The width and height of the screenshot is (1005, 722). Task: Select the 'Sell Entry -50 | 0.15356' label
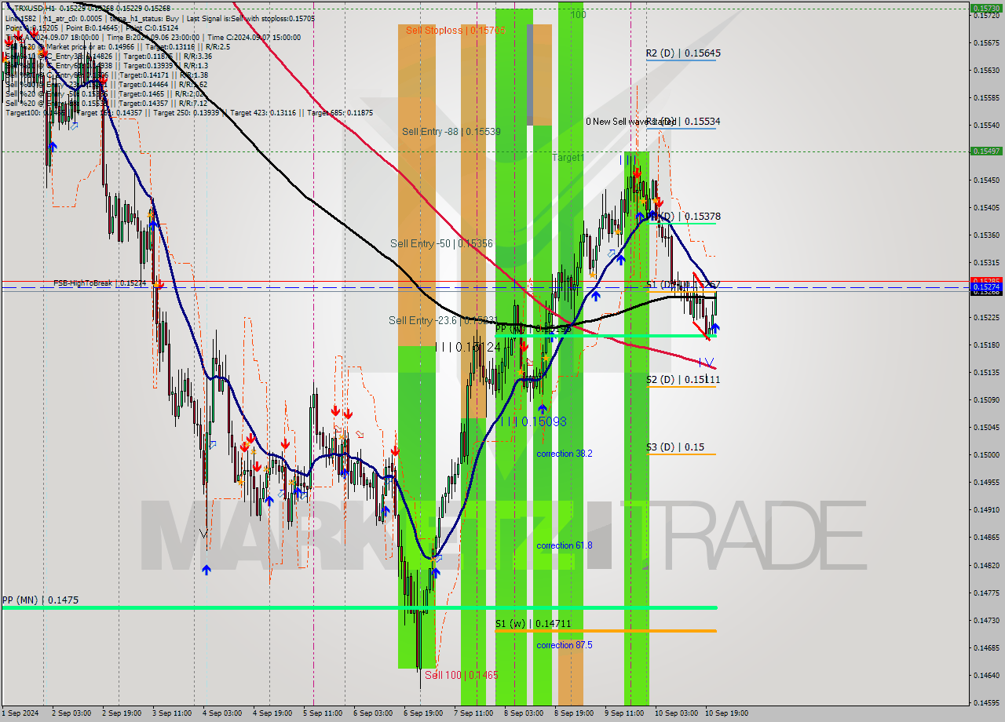(x=441, y=243)
